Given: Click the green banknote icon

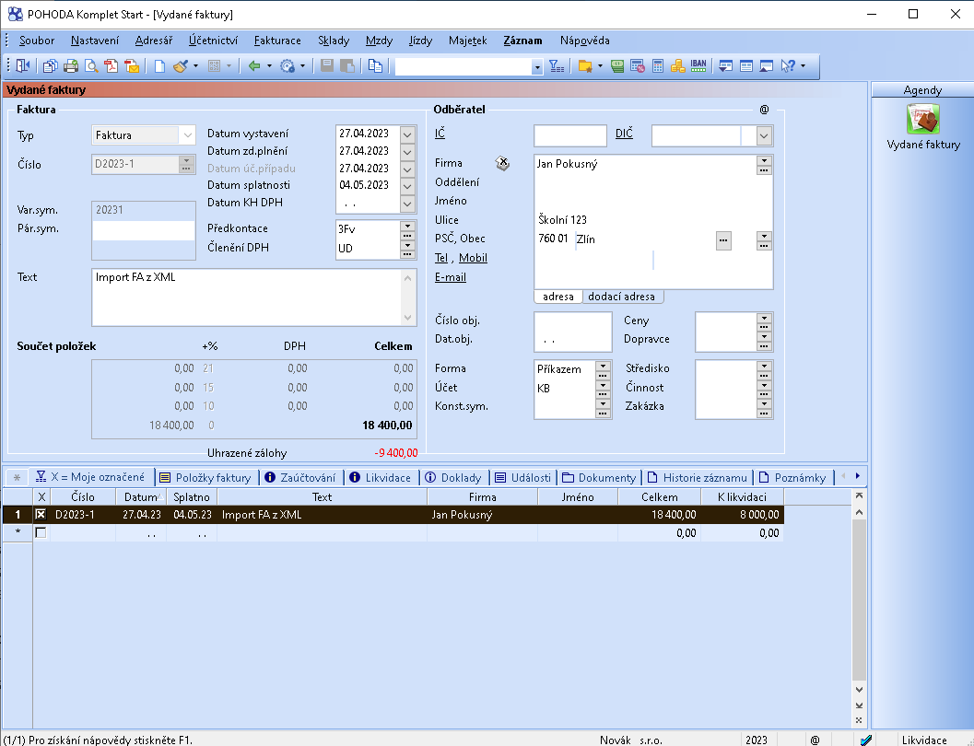Looking at the screenshot, I should point(616,65).
